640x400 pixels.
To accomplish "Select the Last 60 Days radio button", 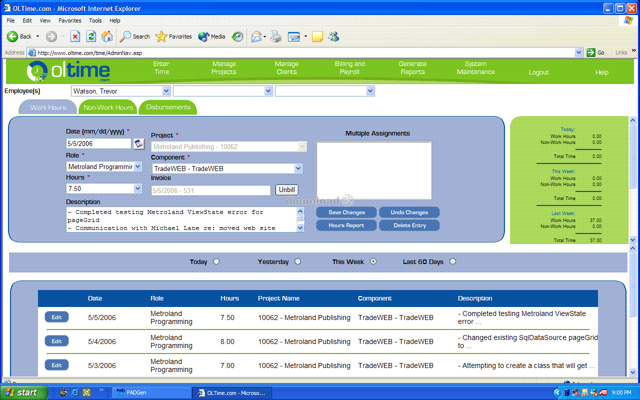I will pos(452,261).
